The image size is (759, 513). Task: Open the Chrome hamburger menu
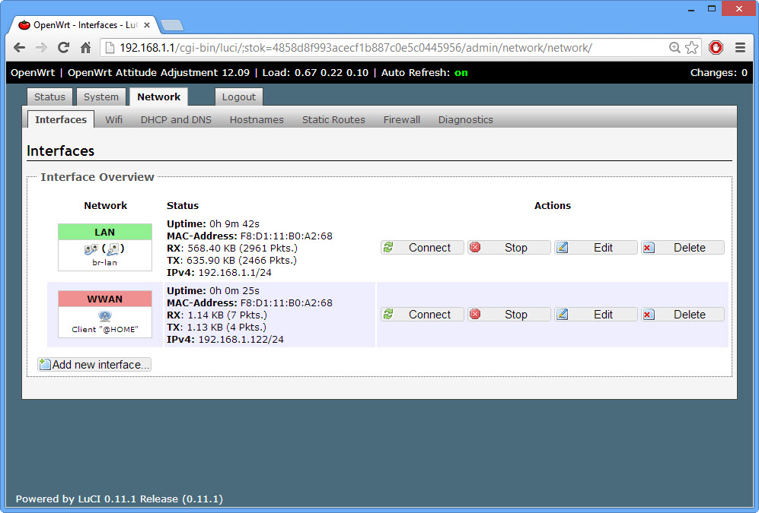coord(740,47)
